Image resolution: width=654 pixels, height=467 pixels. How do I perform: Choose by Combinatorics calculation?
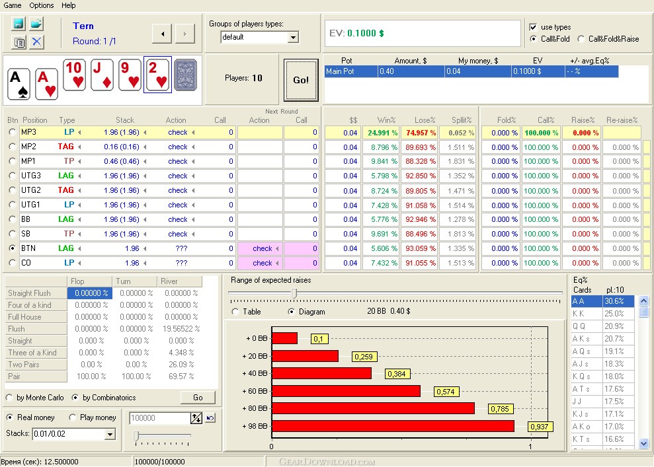75,398
